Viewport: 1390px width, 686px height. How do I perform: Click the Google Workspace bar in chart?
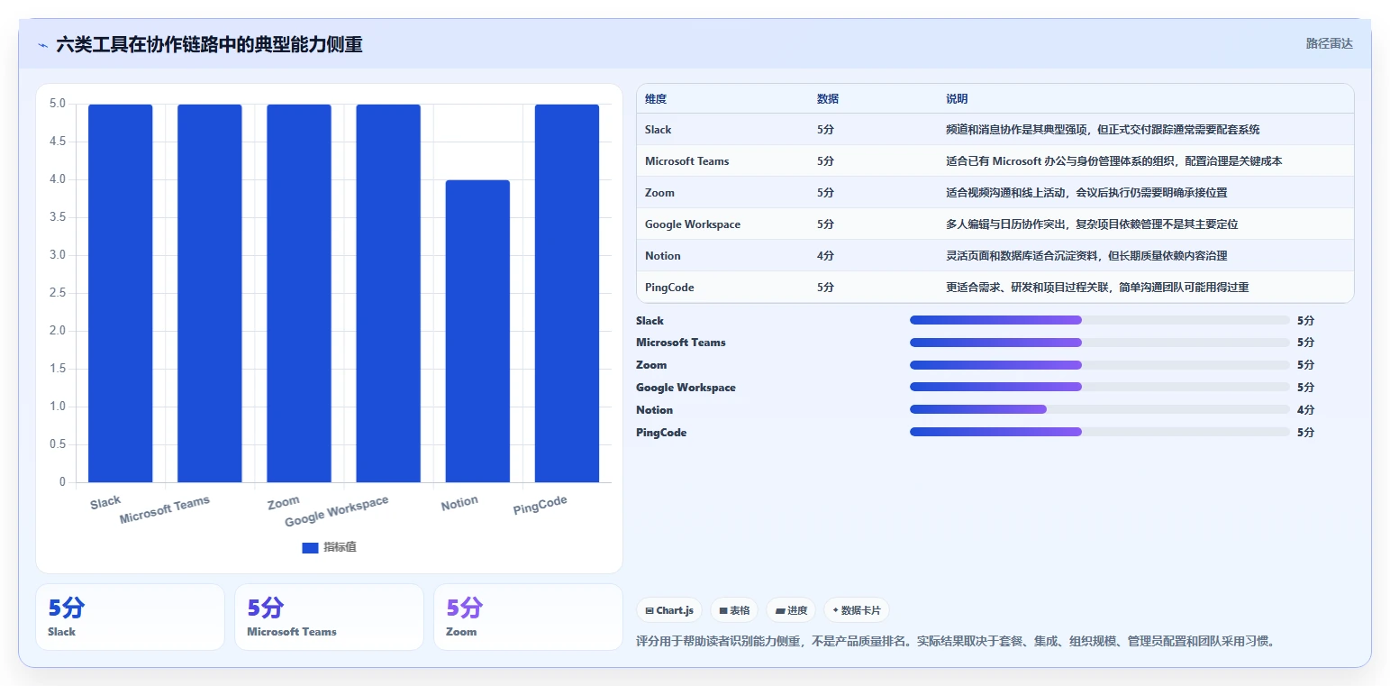pos(388,293)
